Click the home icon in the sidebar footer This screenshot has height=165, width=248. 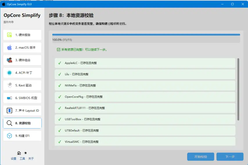click(x=19, y=153)
